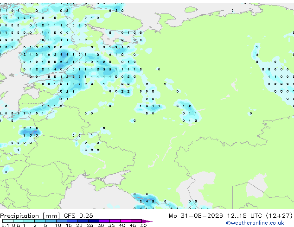This screenshot has width=294, height=227.
Task: Click the 2 4 3 precipitation cluster near Caucasus
Action: pos(147,202)
